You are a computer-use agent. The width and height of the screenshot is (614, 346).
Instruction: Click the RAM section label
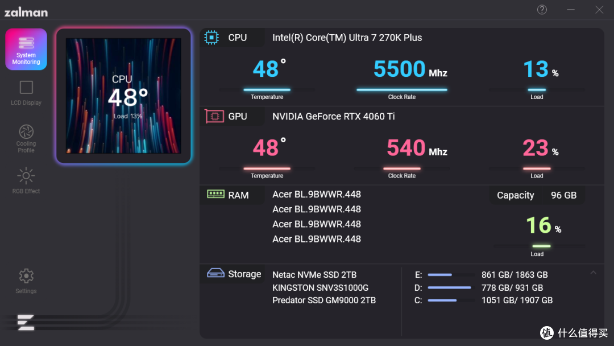[238, 195]
